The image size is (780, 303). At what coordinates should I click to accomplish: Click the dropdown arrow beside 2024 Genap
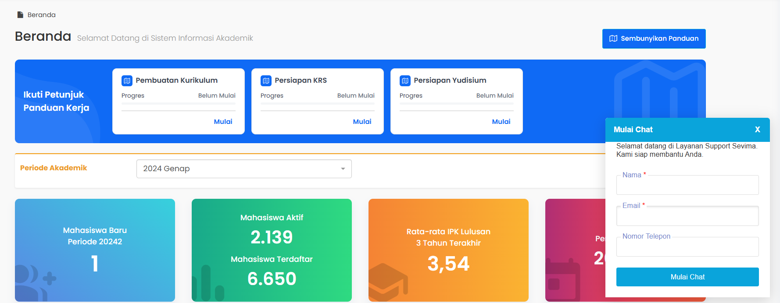343,169
